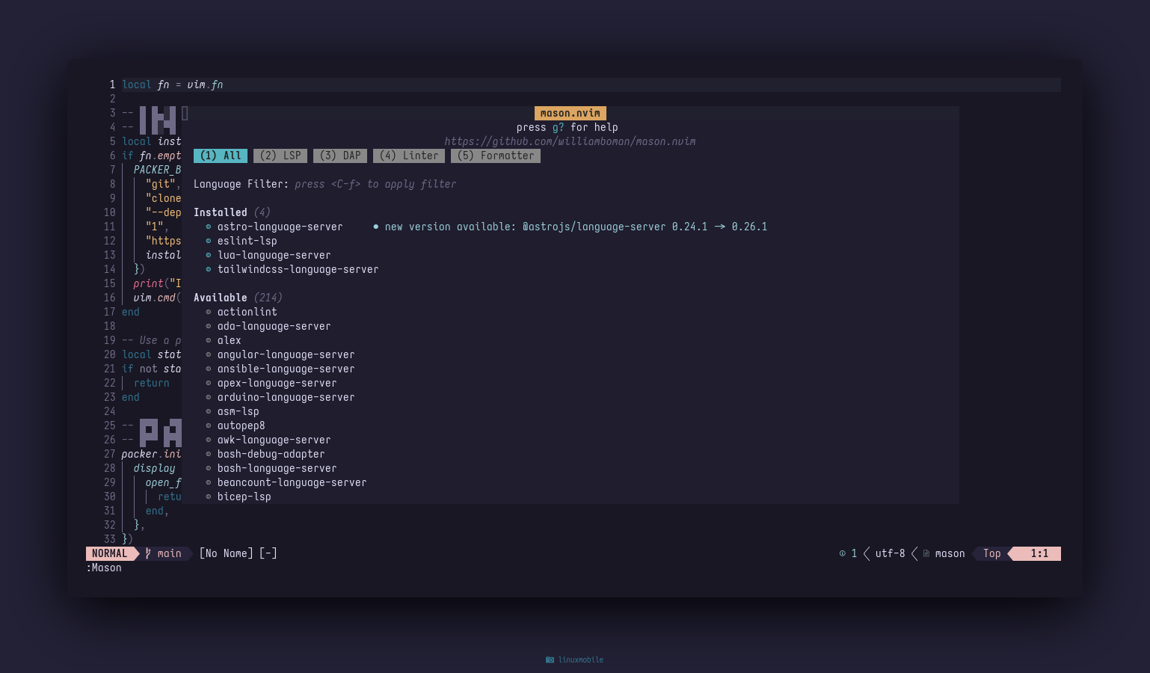Image resolution: width=1150 pixels, height=673 pixels.
Task: Click the circle icon beside alex
Action: point(209,340)
